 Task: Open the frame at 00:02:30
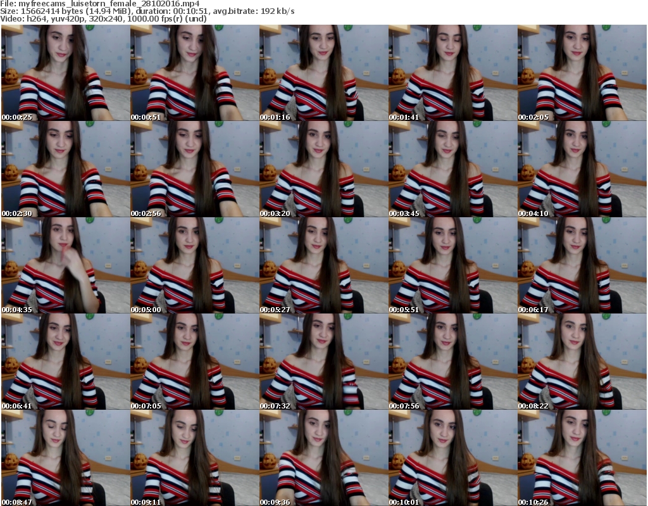(x=66, y=169)
